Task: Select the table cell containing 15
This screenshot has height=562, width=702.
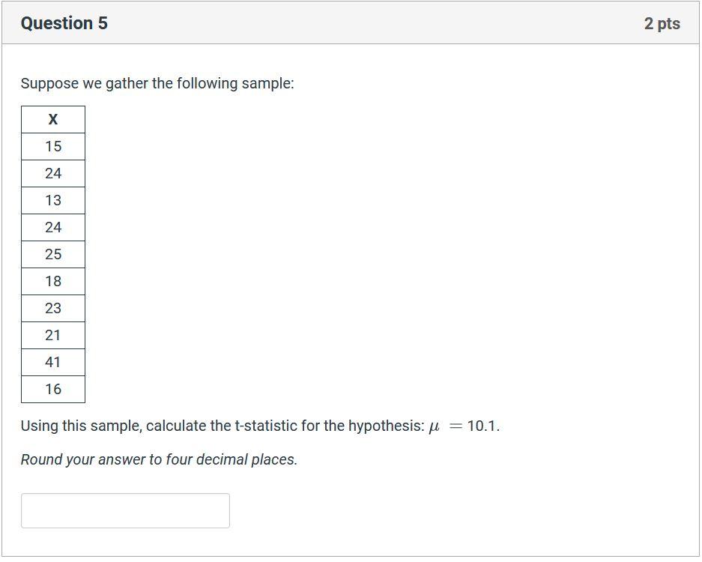Action: click(x=53, y=146)
